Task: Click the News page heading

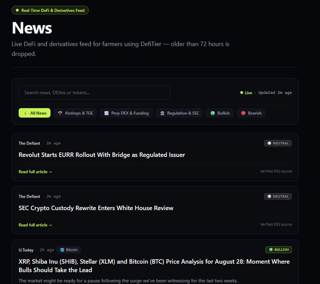Action: pyautogui.click(x=32, y=28)
